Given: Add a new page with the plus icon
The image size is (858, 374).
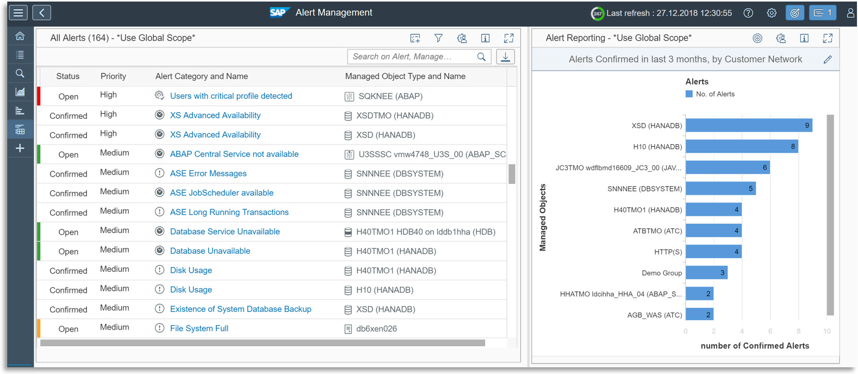Looking at the screenshot, I should click(x=20, y=148).
